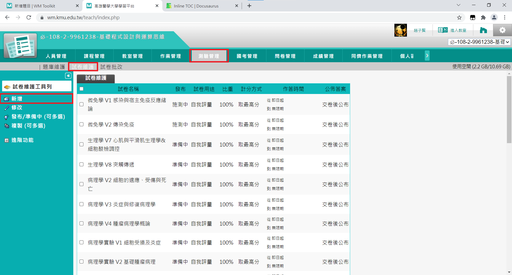
Task: Check the 病理學 V2 細胞的適應 row
Action: [82, 184]
